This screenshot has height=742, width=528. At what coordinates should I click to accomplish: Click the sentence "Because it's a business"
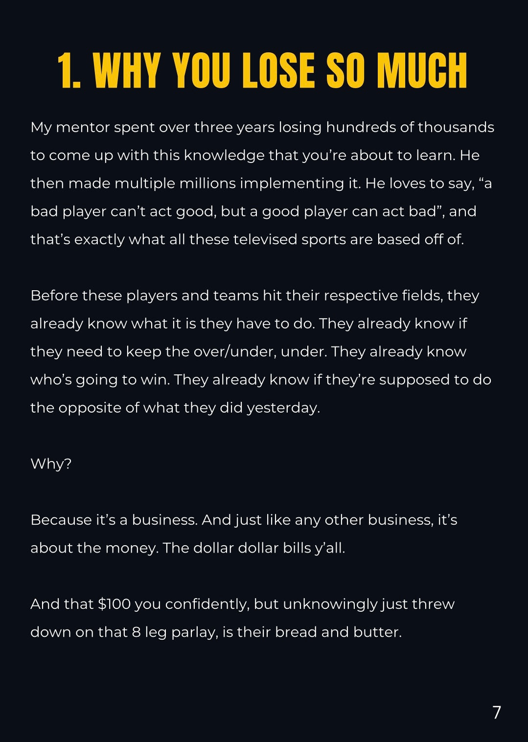114,520
